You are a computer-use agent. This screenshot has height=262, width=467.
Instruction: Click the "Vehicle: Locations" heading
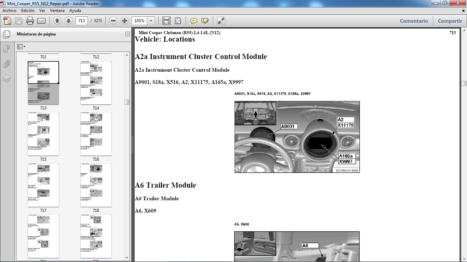pyautogui.click(x=165, y=39)
